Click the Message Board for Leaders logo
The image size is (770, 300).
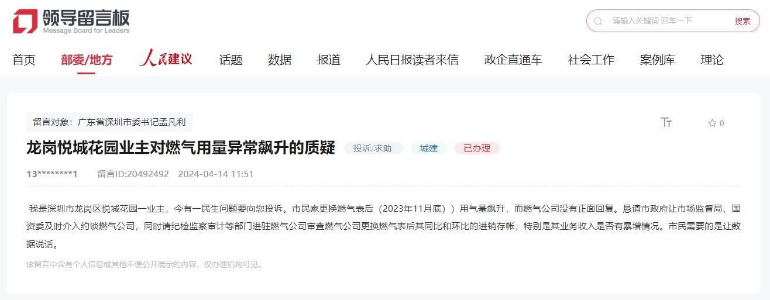pyautogui.click(x=71, y=21)
